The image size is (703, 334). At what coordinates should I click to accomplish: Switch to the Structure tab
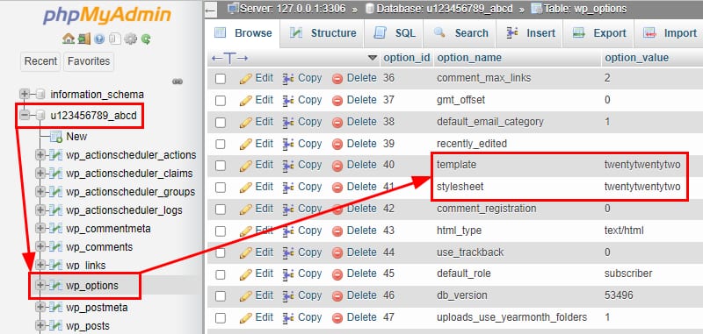(323, 33)
